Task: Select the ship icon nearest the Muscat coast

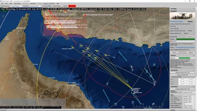Action: (x=107, y=84)
